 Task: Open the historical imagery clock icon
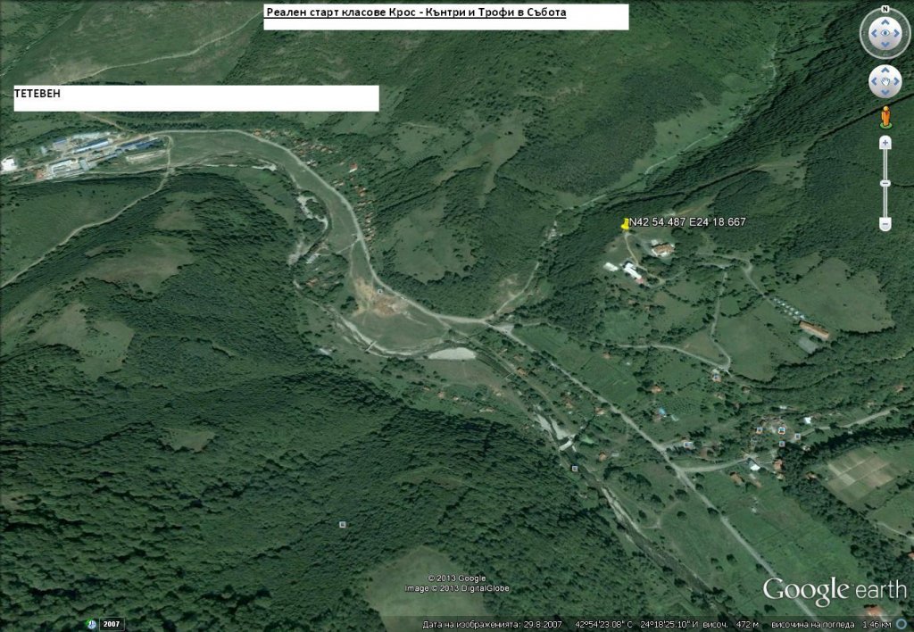pos(92,624)
